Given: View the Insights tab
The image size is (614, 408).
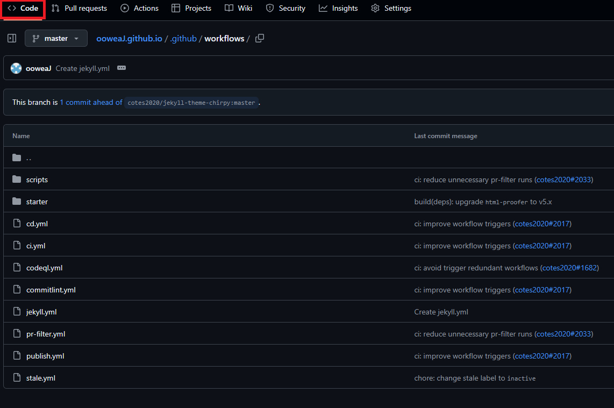Looking at the screenshot, I should coord(338,8).
